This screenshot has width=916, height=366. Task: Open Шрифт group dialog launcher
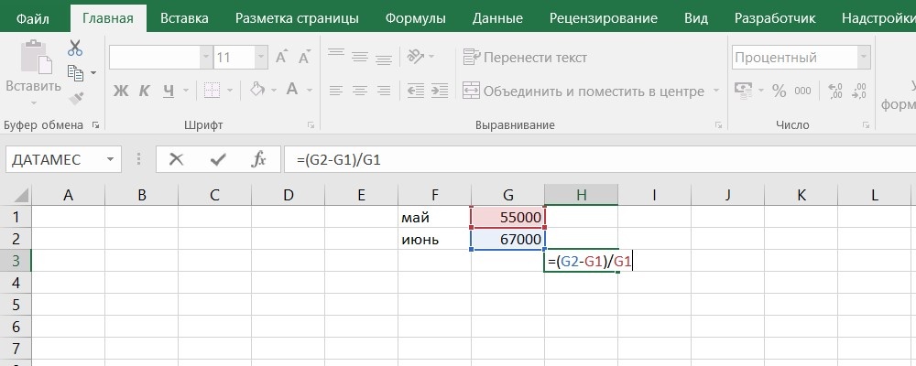[x=311, y=125]
